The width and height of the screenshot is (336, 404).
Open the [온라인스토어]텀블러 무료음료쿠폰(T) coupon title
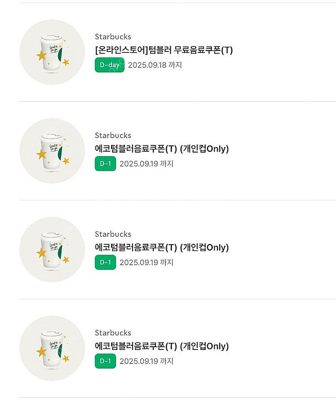pyautogui.click(x=164, y=50)
